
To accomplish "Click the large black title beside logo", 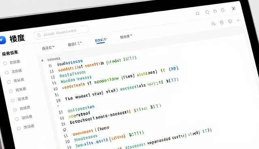I will point(17,38).
